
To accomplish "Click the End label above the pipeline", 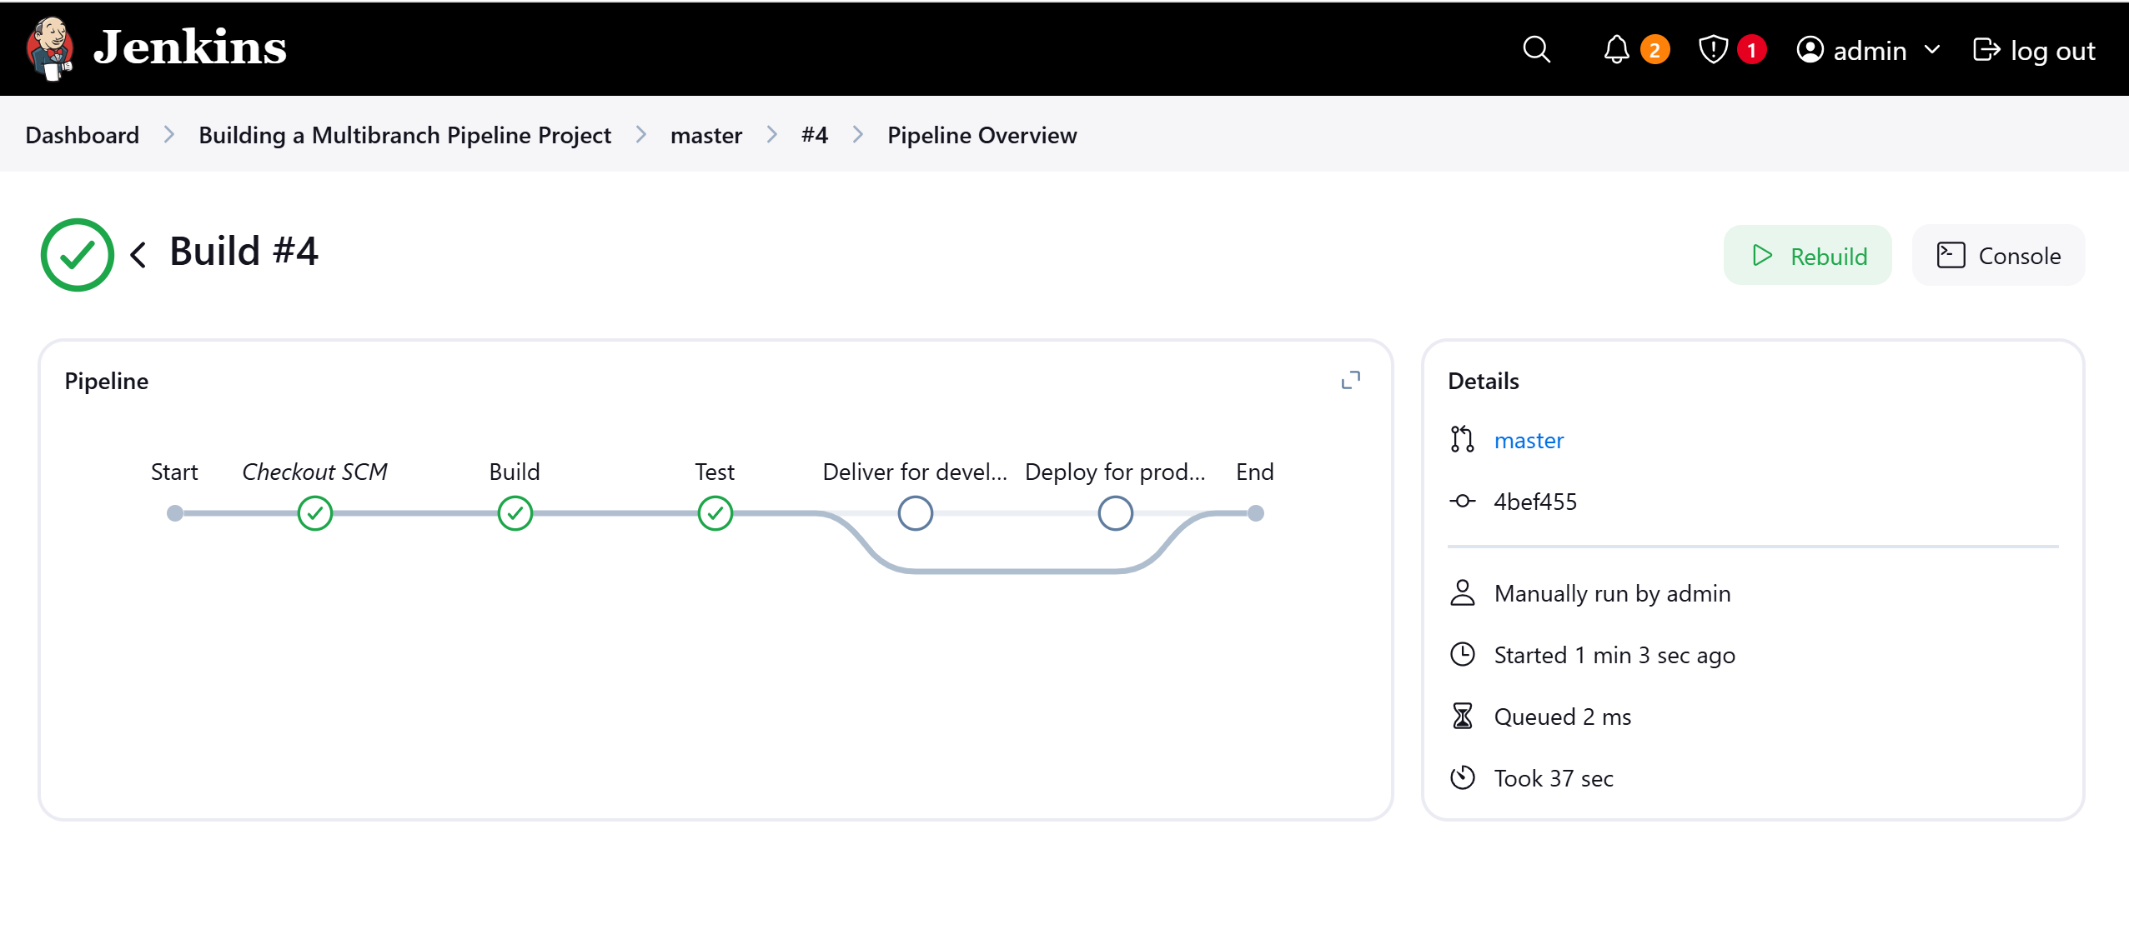I will pos(1255,472).
